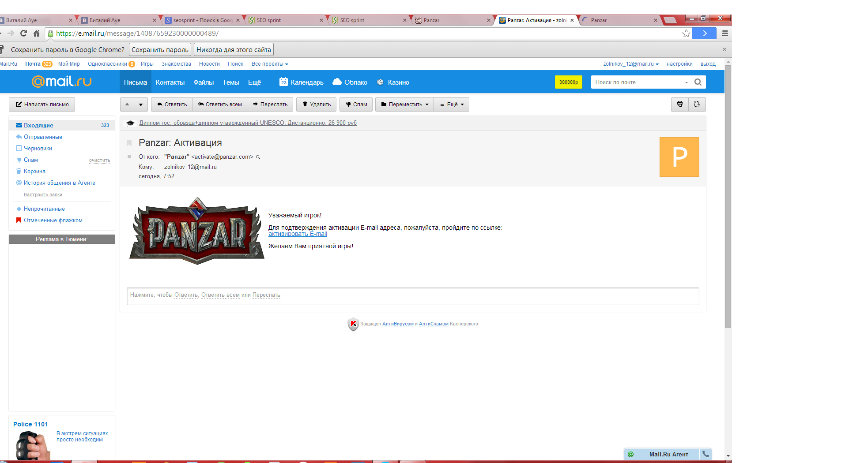The height and width of the screenshot is (463, 845).
Task: Toggle the flag on the Panzar message
Action: pyautogui.click(x=129, y=143)
